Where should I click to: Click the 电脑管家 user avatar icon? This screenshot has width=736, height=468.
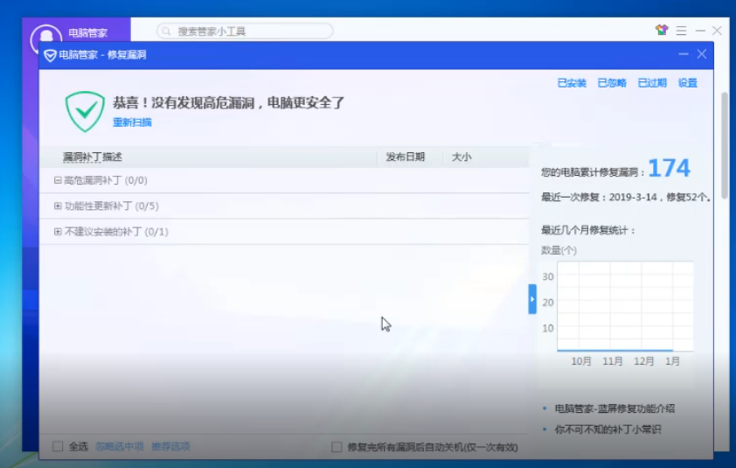pyautogui.click(x=45, y=38)
